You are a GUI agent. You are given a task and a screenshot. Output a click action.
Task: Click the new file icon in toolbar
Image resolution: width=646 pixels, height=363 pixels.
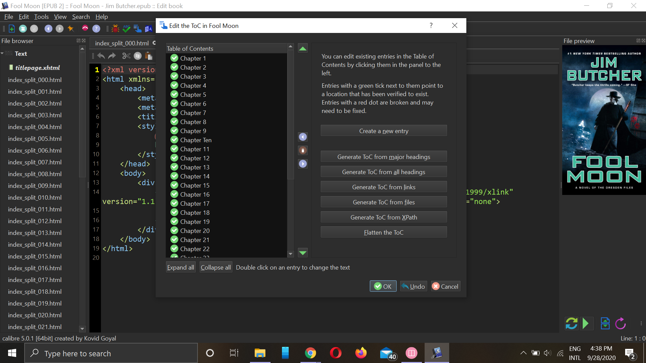coord(11,29)
